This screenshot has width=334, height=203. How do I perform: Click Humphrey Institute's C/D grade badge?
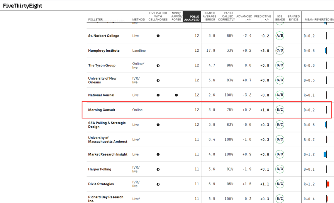click(280, 51)
